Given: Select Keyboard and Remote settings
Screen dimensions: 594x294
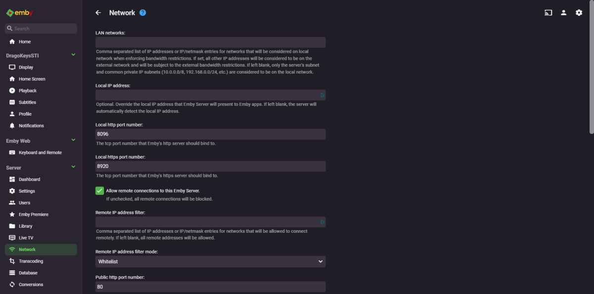Looking at the screenshot, I should (x=40, y=153).
